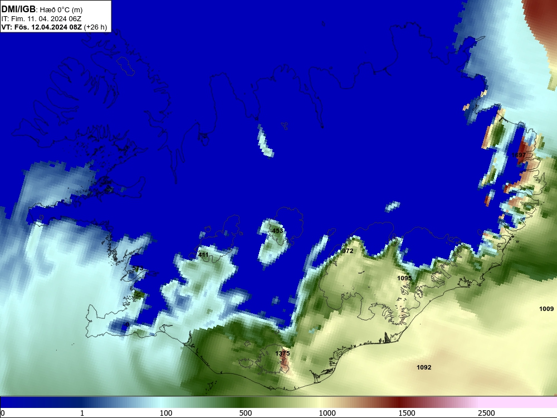Click the color scale at label 2500
The image size is (557, 418).
coord(486,412)
